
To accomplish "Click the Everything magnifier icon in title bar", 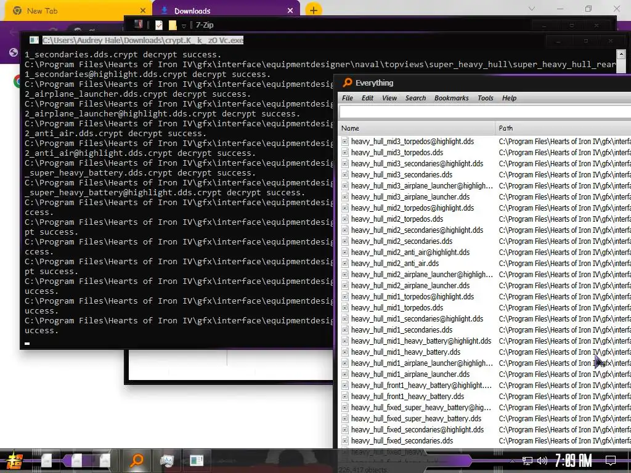I will pos(347,83).
